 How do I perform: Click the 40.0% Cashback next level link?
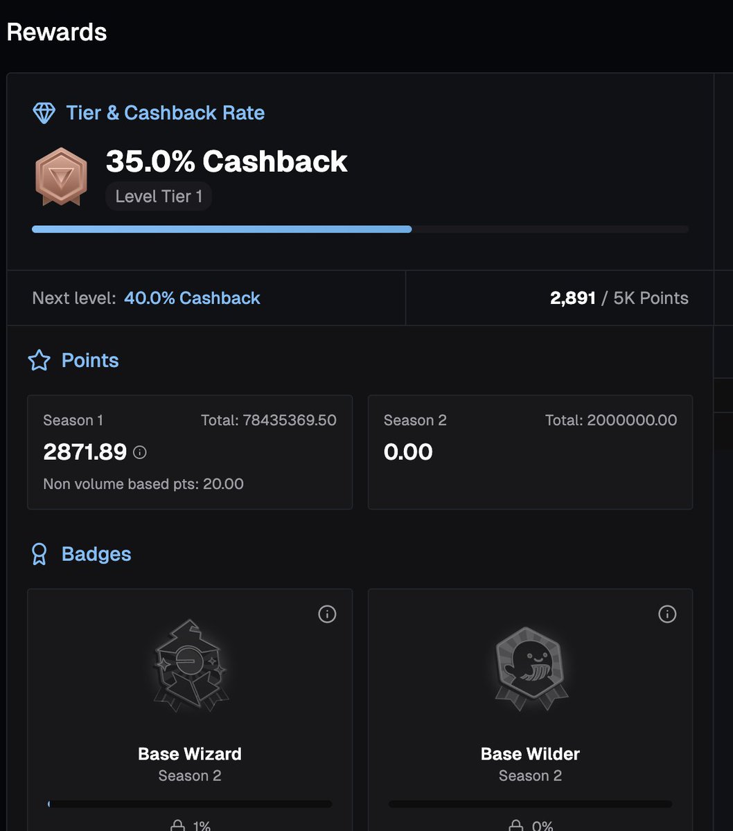192,298
